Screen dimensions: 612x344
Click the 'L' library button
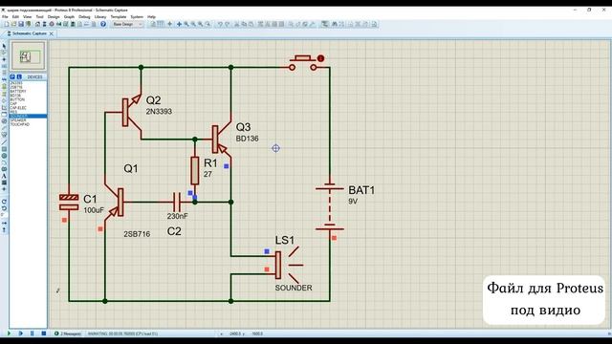(19, 76)
